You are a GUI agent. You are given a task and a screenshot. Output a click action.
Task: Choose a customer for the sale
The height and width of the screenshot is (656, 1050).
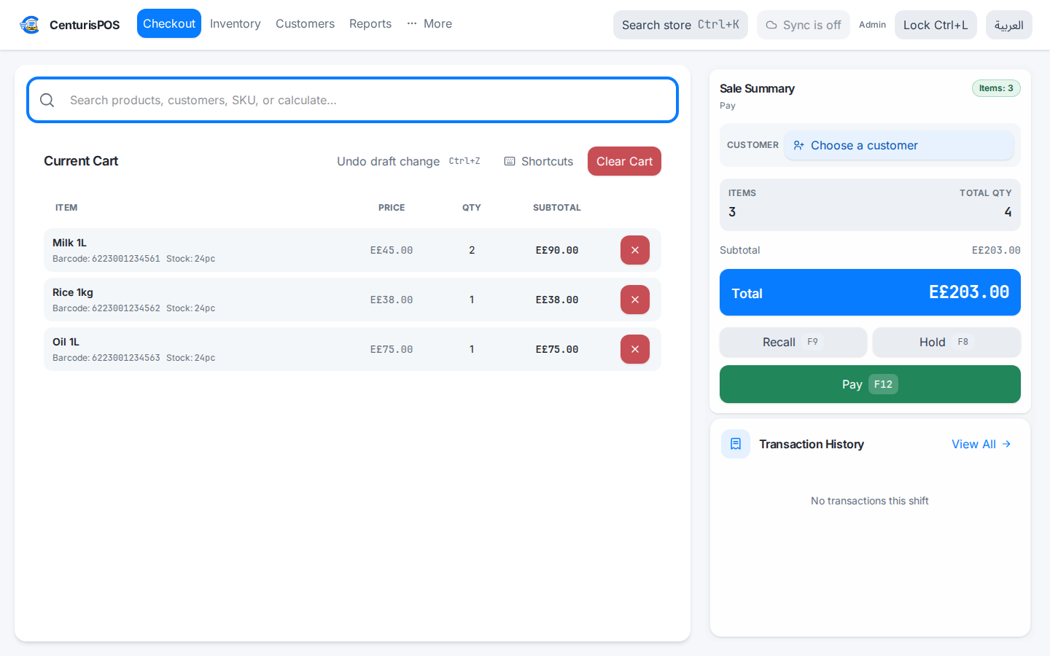pos(899,145)
